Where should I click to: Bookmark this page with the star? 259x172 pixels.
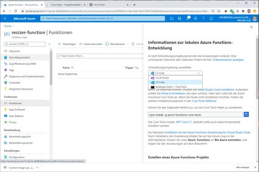coord(219,11)
